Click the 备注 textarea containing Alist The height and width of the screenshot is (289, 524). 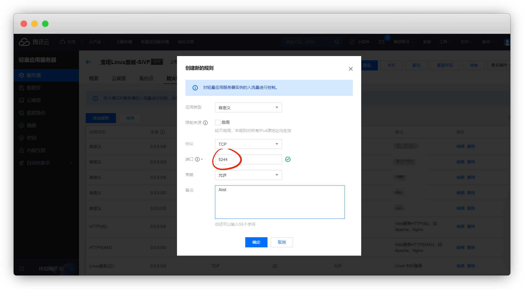click(x=280, y=202)
